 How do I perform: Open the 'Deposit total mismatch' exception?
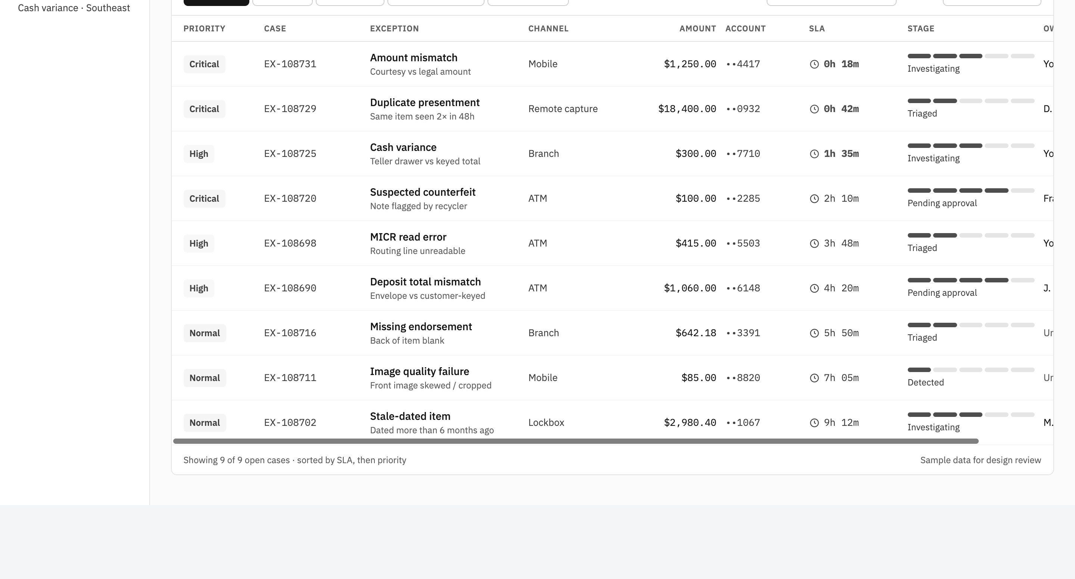[x=425, y=282]
